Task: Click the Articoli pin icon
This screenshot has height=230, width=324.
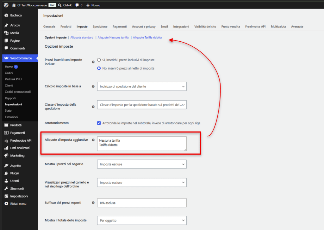Action: coord(6,25)
